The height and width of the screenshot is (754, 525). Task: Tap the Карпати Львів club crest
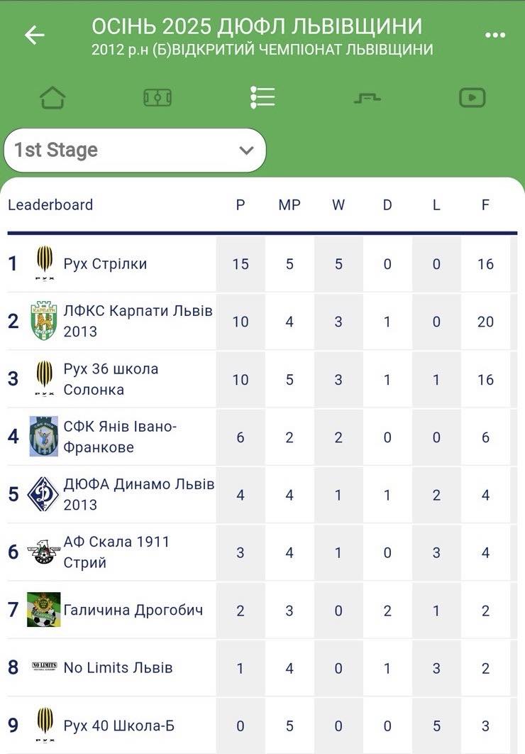44,322
